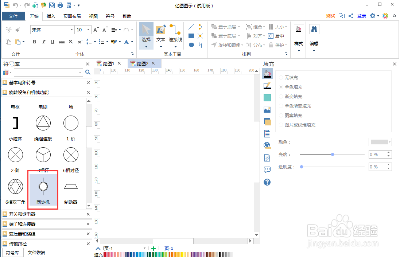Click the 登录 login link
The image size is (400, 257).
click(362, 16)
